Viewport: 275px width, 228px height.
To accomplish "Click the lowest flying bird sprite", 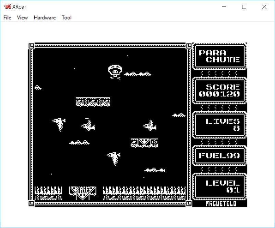I will 113,158.
